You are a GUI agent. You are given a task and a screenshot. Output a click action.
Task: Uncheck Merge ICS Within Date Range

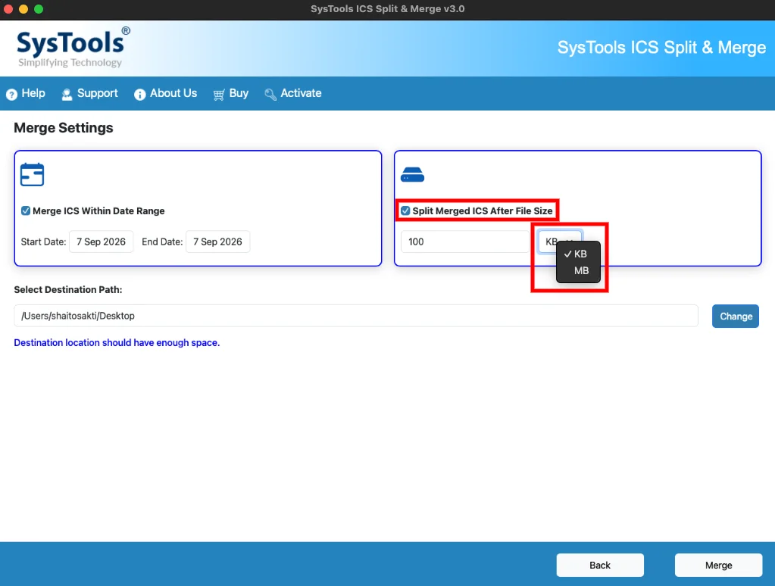click(26, 211)
